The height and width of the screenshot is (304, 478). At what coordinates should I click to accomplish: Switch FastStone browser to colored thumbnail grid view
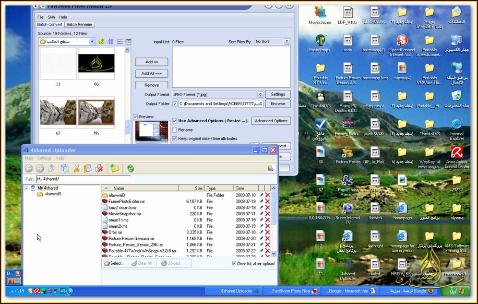point(128,41)
